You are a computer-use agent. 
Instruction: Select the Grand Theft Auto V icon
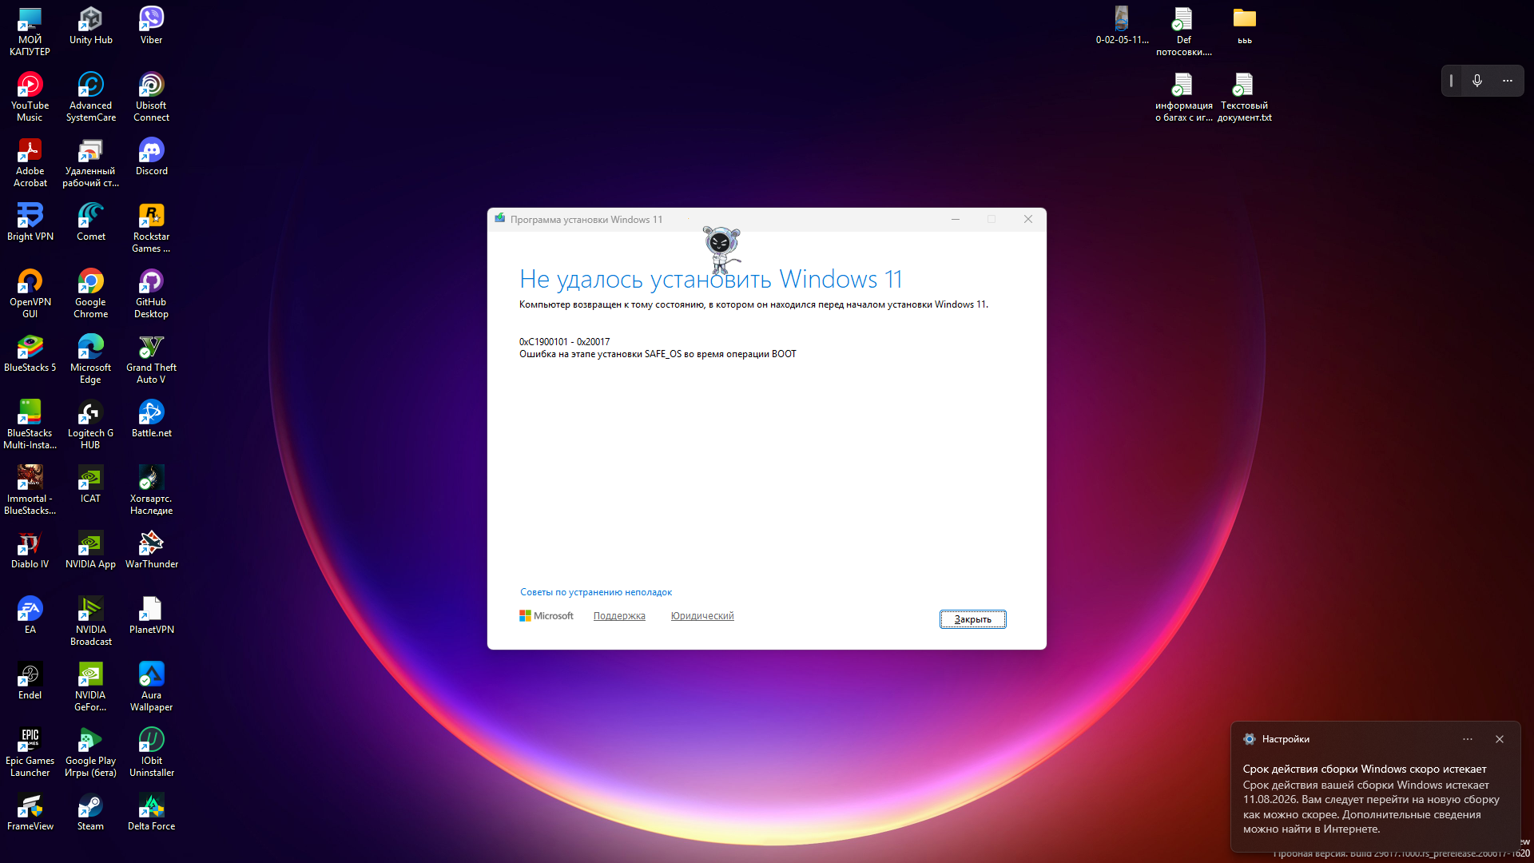pos(151,359)
